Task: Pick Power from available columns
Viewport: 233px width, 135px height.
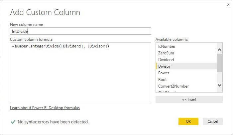Action: click(164, 73)
